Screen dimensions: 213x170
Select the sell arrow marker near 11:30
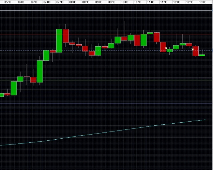(166, 48)
